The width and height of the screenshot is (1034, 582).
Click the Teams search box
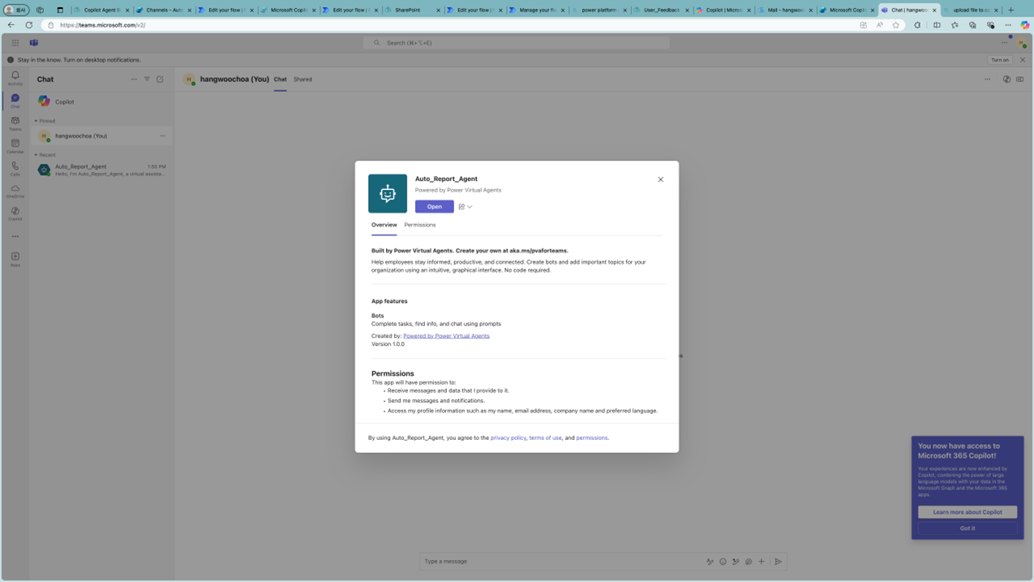tap(517, 43)
